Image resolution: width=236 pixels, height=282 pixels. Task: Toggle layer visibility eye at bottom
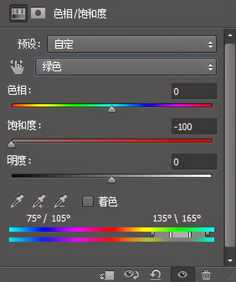(x=182, y=274)
